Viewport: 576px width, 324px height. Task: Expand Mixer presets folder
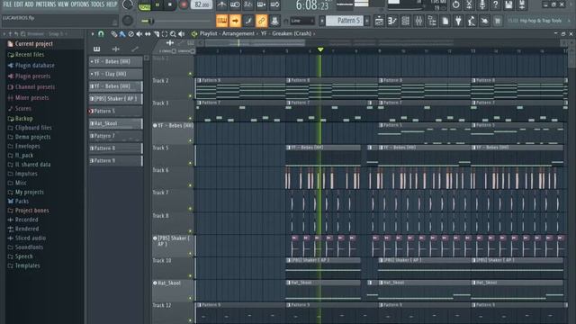[x=31, y=98]
